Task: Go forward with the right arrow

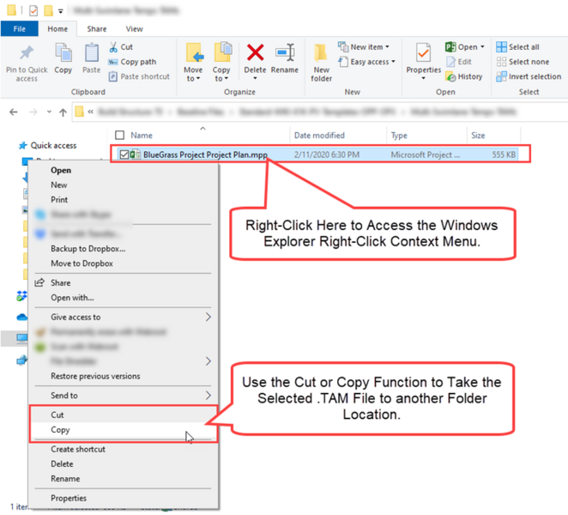Action: click(x=33, y=112)
